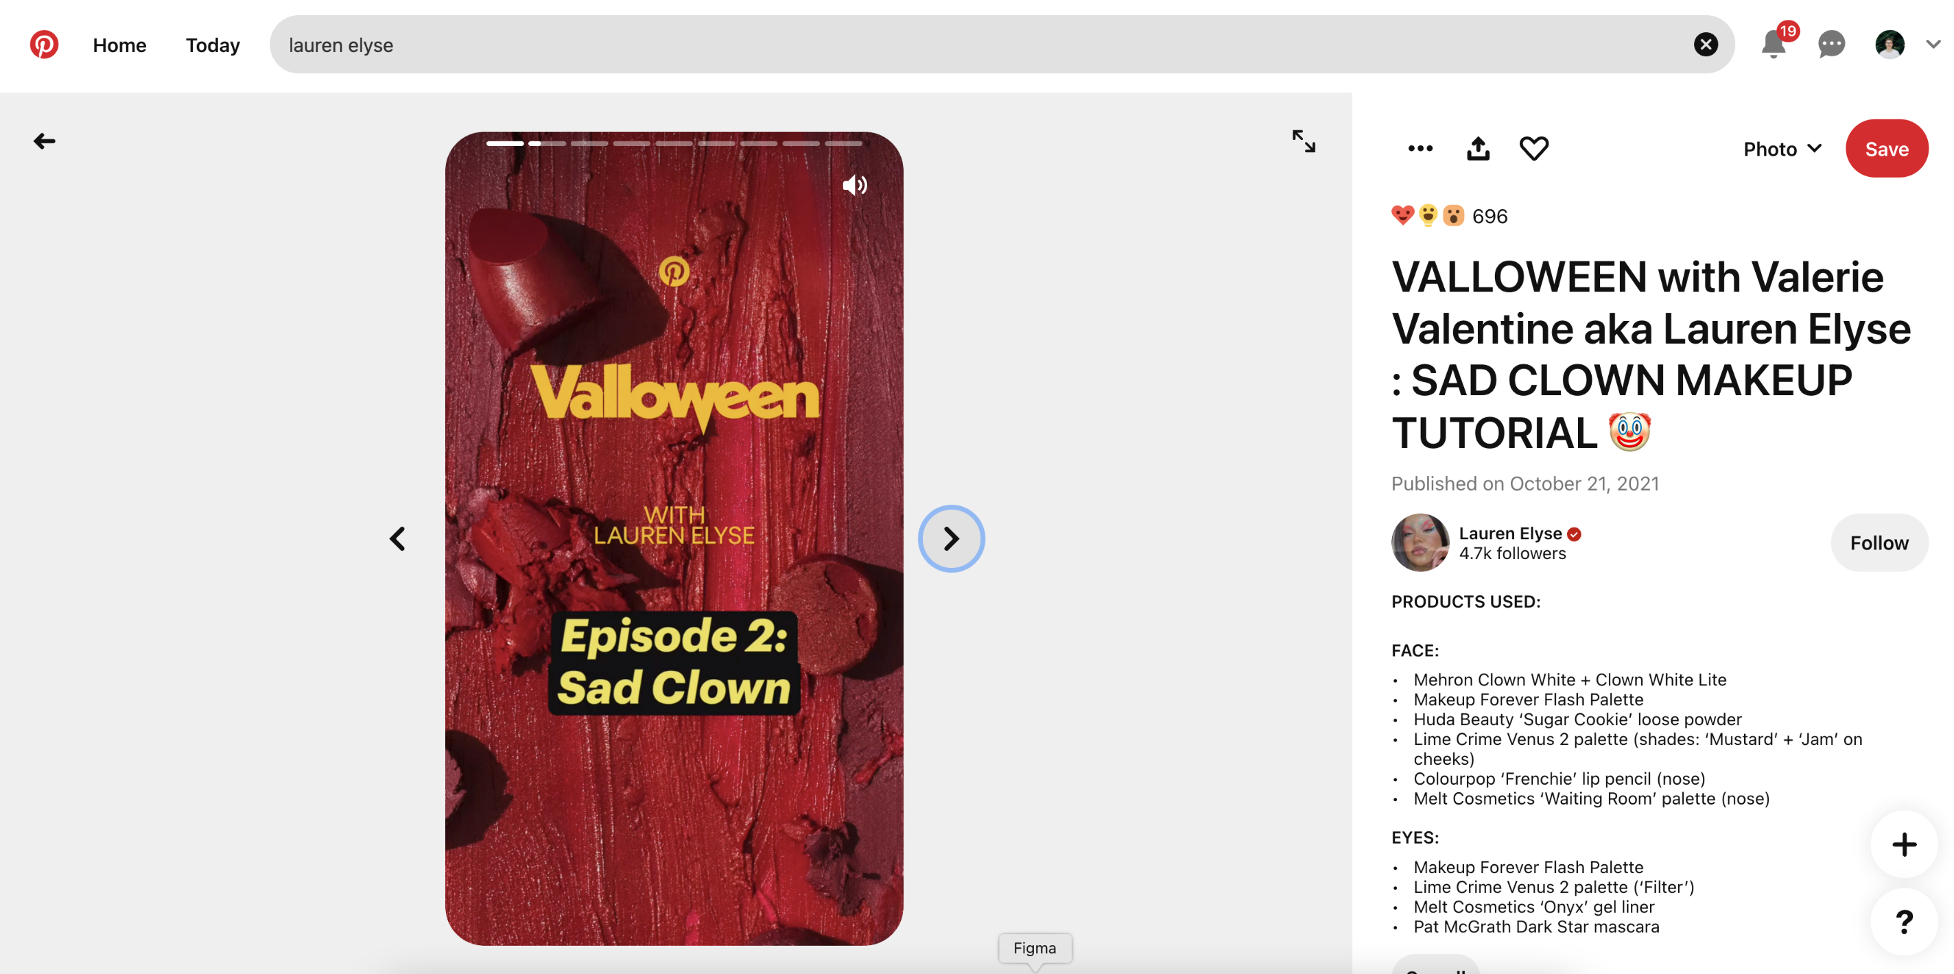Expand the account chevron menu
Image resolution: width=1954 pixels, height=974 pixels.
click(1933, 45)
